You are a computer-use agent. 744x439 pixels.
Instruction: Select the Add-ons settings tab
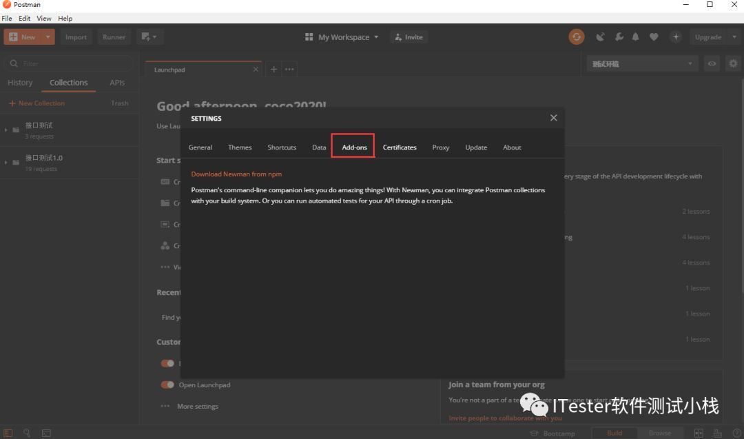pyautogui.click(x=355, y=147)
